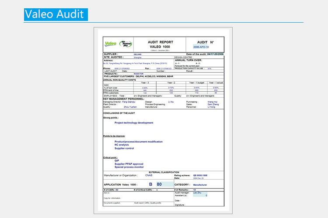Click 'EXTERNAL CLASSIFICATION' heading
The image size is (328, 218).
pos(164,172)
